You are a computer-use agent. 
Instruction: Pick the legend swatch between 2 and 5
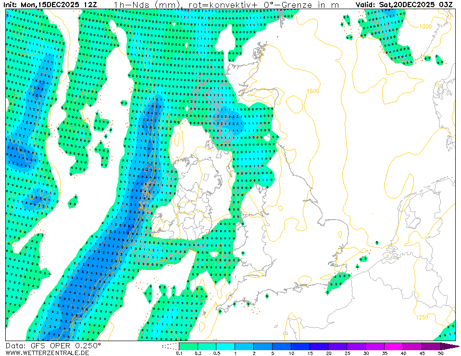[x=263, y=346]
